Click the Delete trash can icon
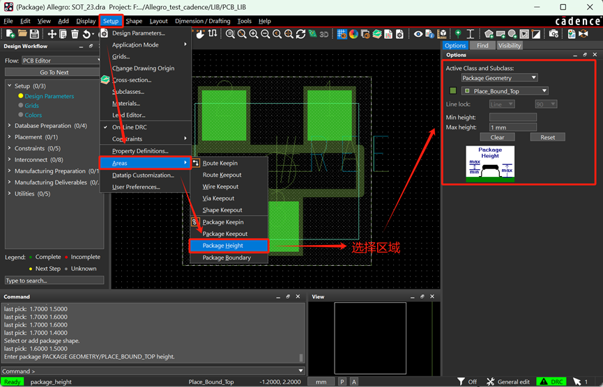 tap(75, 34)
